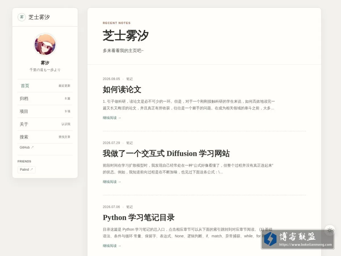The image size is (341, 256).
Task: Click the 笔记 category next to 2026.07.29
Action: [x=129, y=143]
